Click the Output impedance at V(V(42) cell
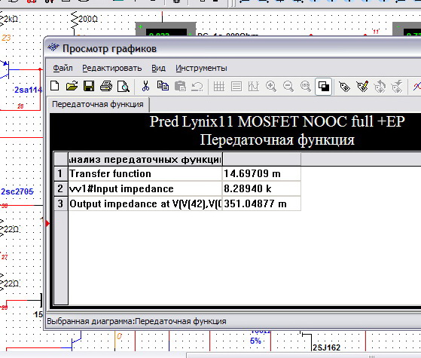The image size is (421, 358). [145, 203]
